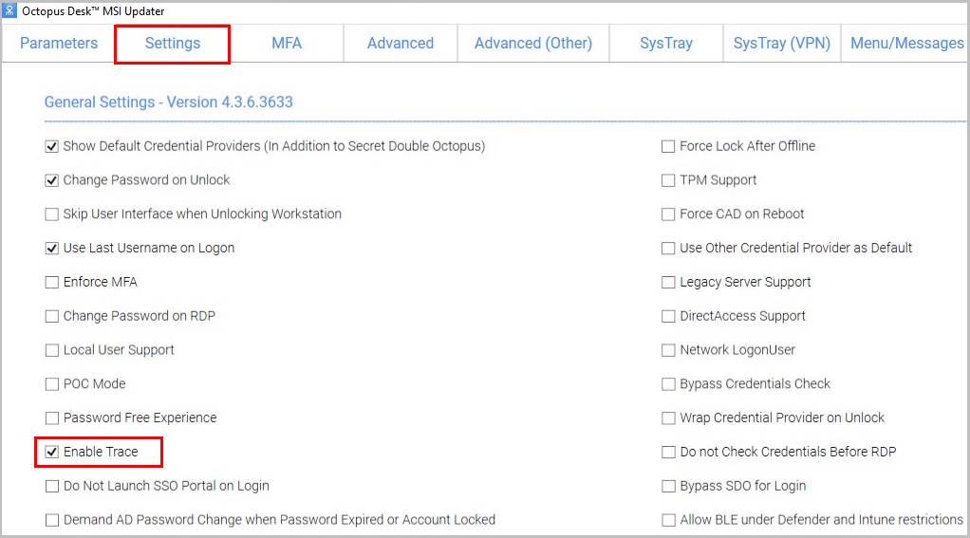Disable Change Password on Unlock

[x=52, y=180]
